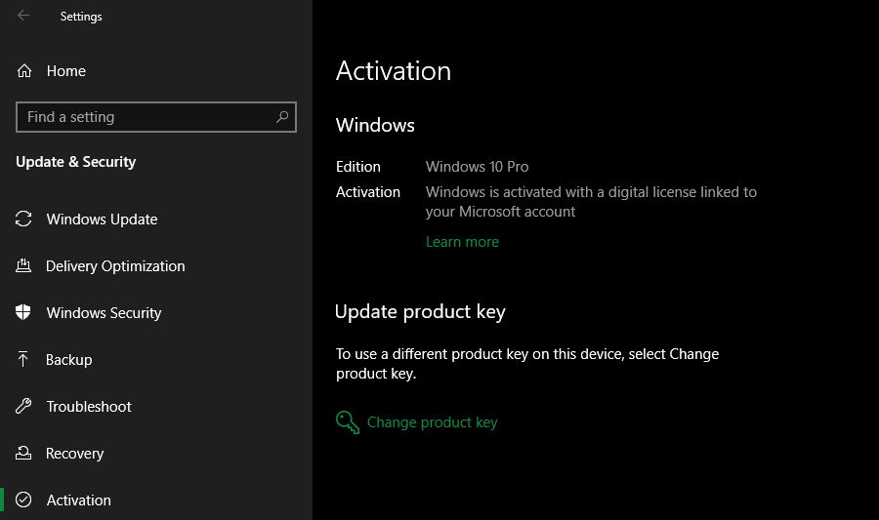Switch to the Backup settings page

(68, 360)
